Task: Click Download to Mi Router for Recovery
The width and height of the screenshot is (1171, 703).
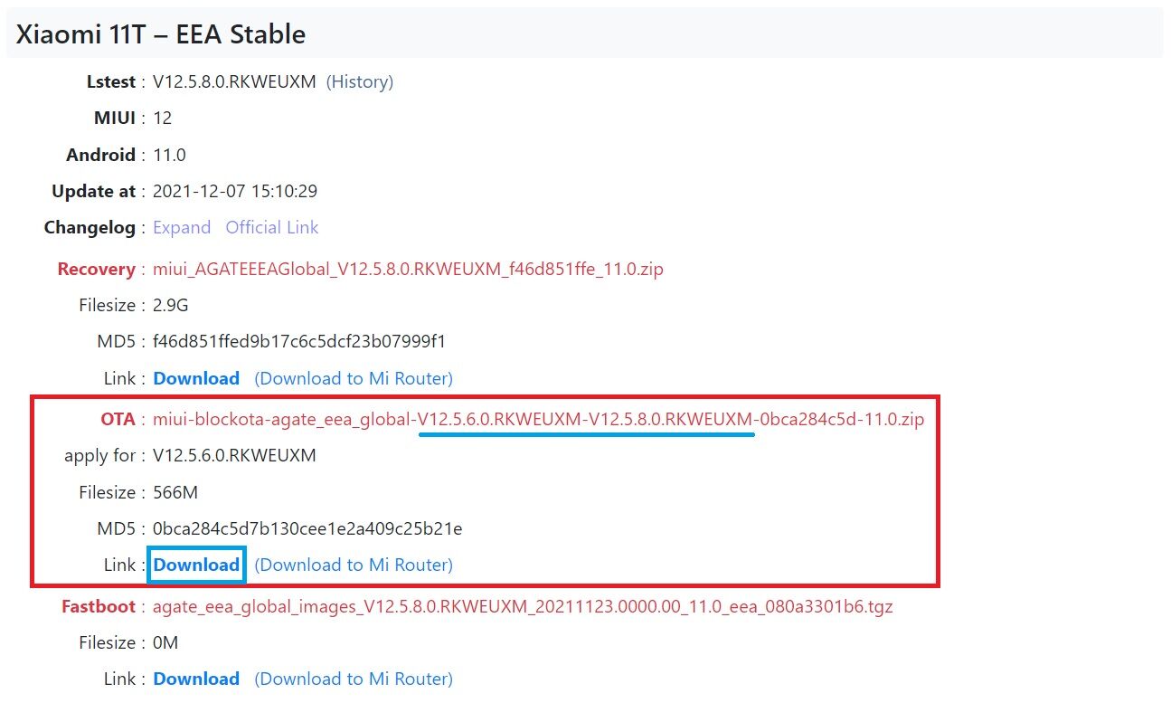Action: point(354,378)
